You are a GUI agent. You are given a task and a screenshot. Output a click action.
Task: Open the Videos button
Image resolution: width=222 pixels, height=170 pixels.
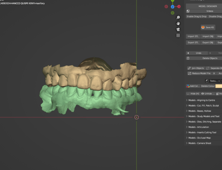click(x=204, y=11)
